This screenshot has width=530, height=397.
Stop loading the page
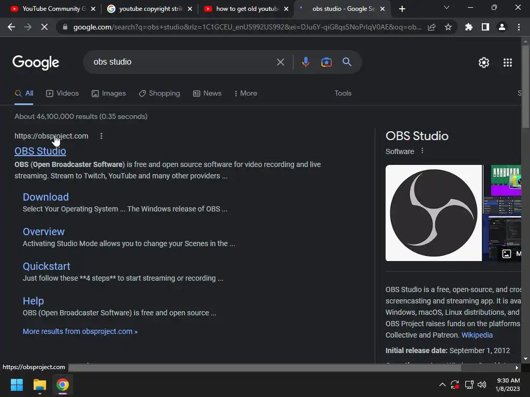point(45,27)
